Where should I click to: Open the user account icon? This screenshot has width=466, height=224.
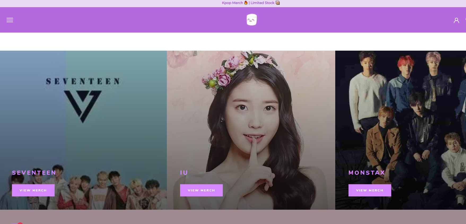[x=456, y=20]
